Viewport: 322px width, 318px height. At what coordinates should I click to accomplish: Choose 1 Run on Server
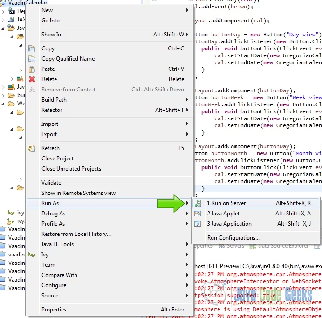click(x=256, y=203)
